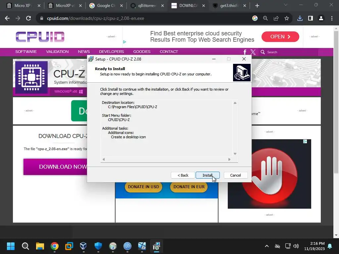The image size is (339, 254).
Task: Click the CPUID logo
Action: 40,37
